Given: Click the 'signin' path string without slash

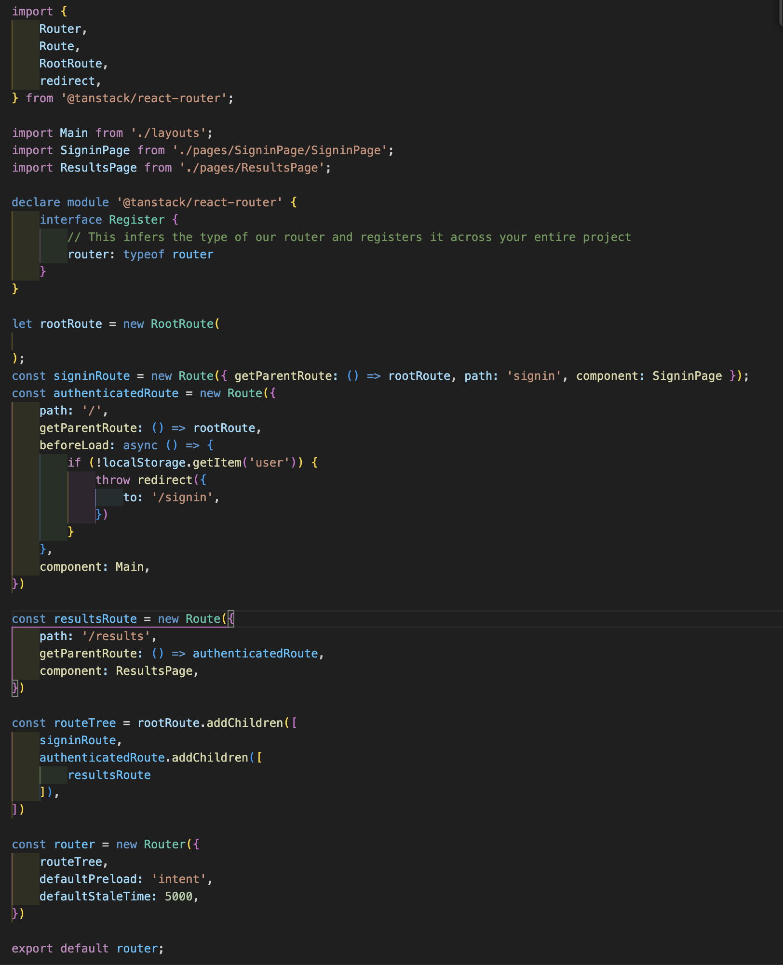Looking at the screenshot, I should click(534, 376).
